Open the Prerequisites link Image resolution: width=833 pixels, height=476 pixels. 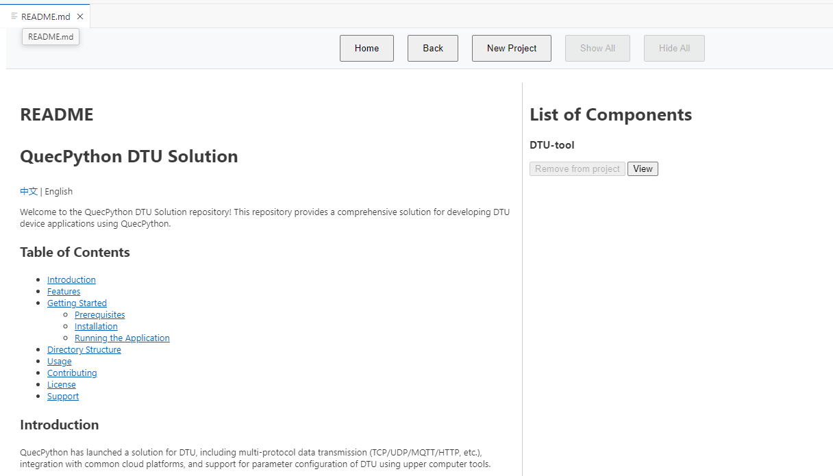[x=100, y=314]
